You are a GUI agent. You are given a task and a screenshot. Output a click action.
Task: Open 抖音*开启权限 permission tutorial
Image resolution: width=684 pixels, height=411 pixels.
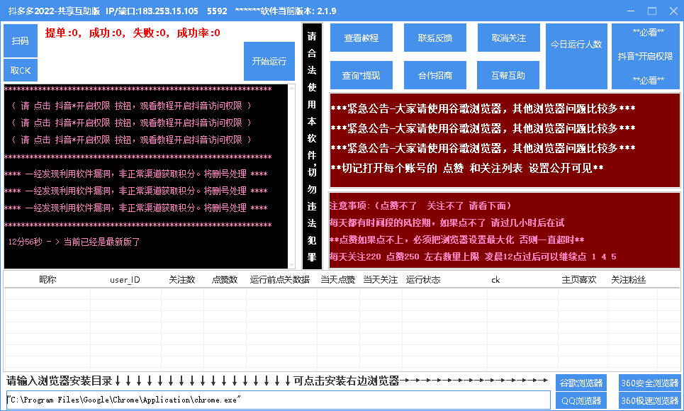(646, 56)
